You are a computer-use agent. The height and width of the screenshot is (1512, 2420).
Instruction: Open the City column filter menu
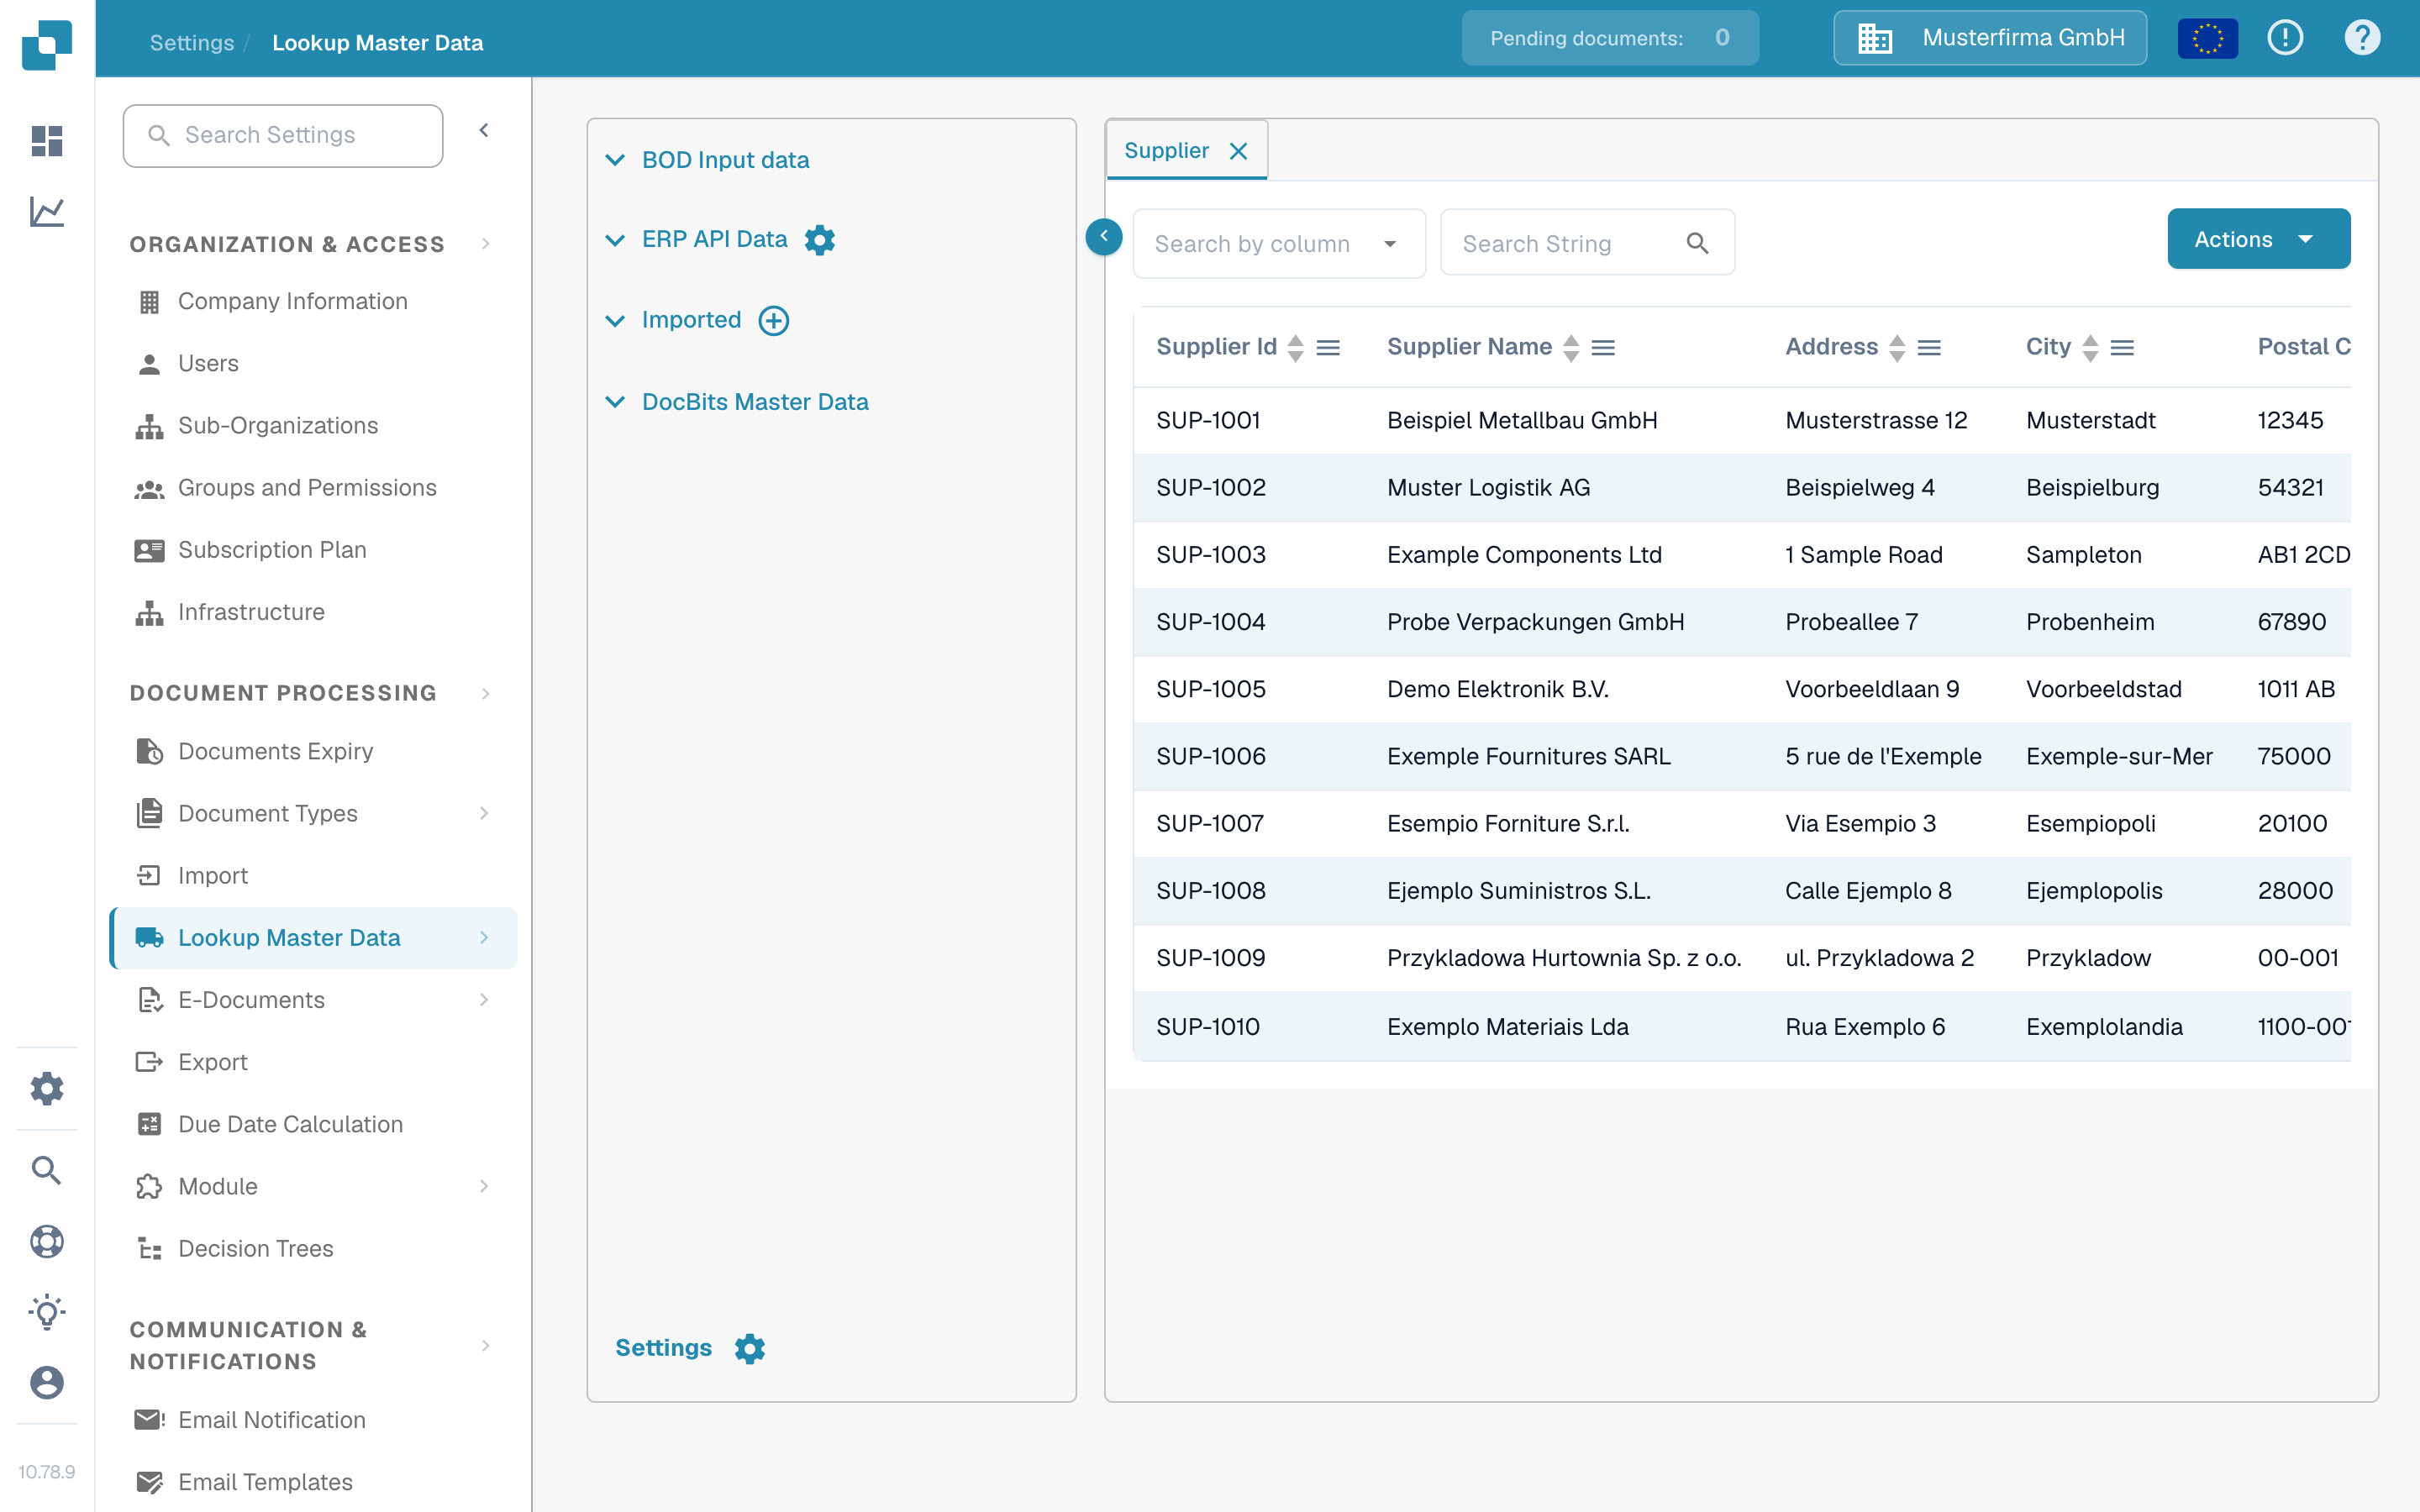pyautogui.click(x=2122, y=347)
